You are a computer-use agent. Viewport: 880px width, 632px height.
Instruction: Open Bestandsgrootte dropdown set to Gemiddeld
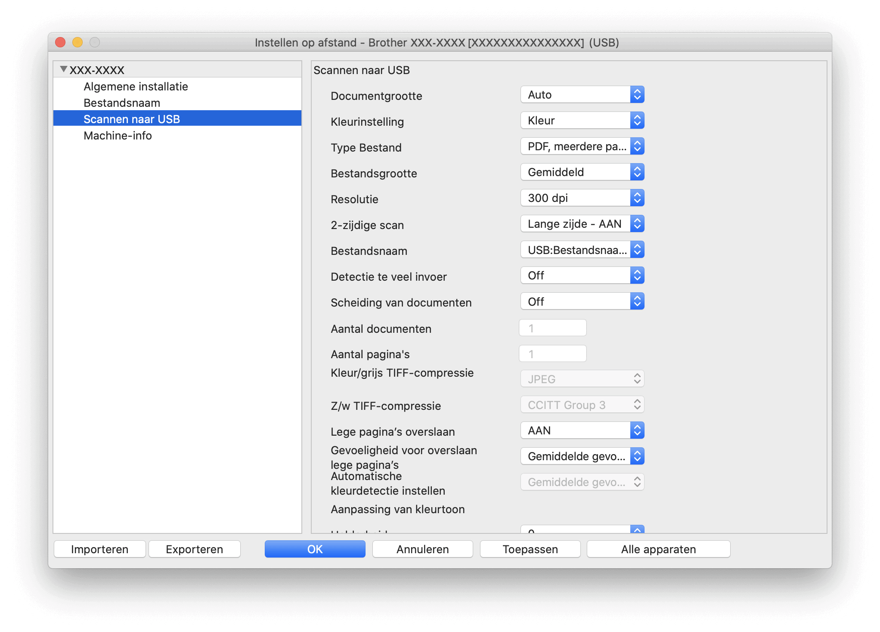click(x=582, y=172)
